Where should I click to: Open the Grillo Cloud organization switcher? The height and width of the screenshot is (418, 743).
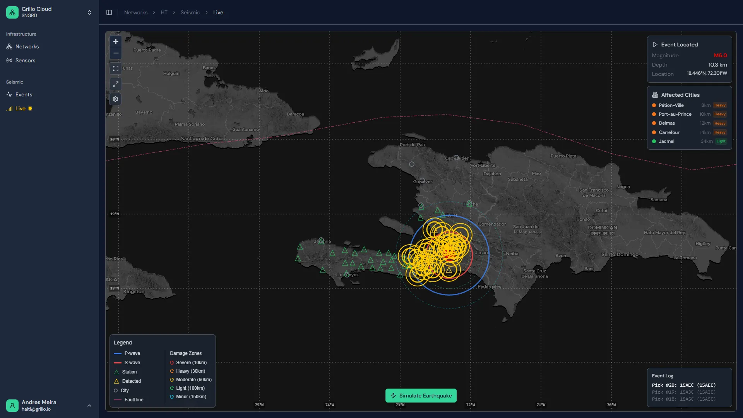(89, 12)
